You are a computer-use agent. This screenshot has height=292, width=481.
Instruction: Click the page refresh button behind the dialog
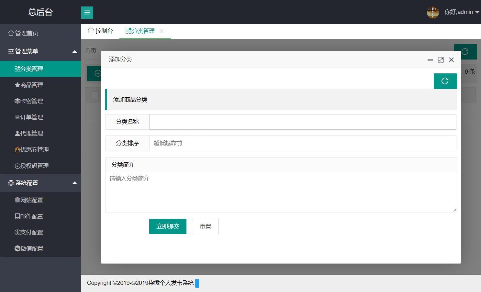pyautogui.click(x=465, y=52)
